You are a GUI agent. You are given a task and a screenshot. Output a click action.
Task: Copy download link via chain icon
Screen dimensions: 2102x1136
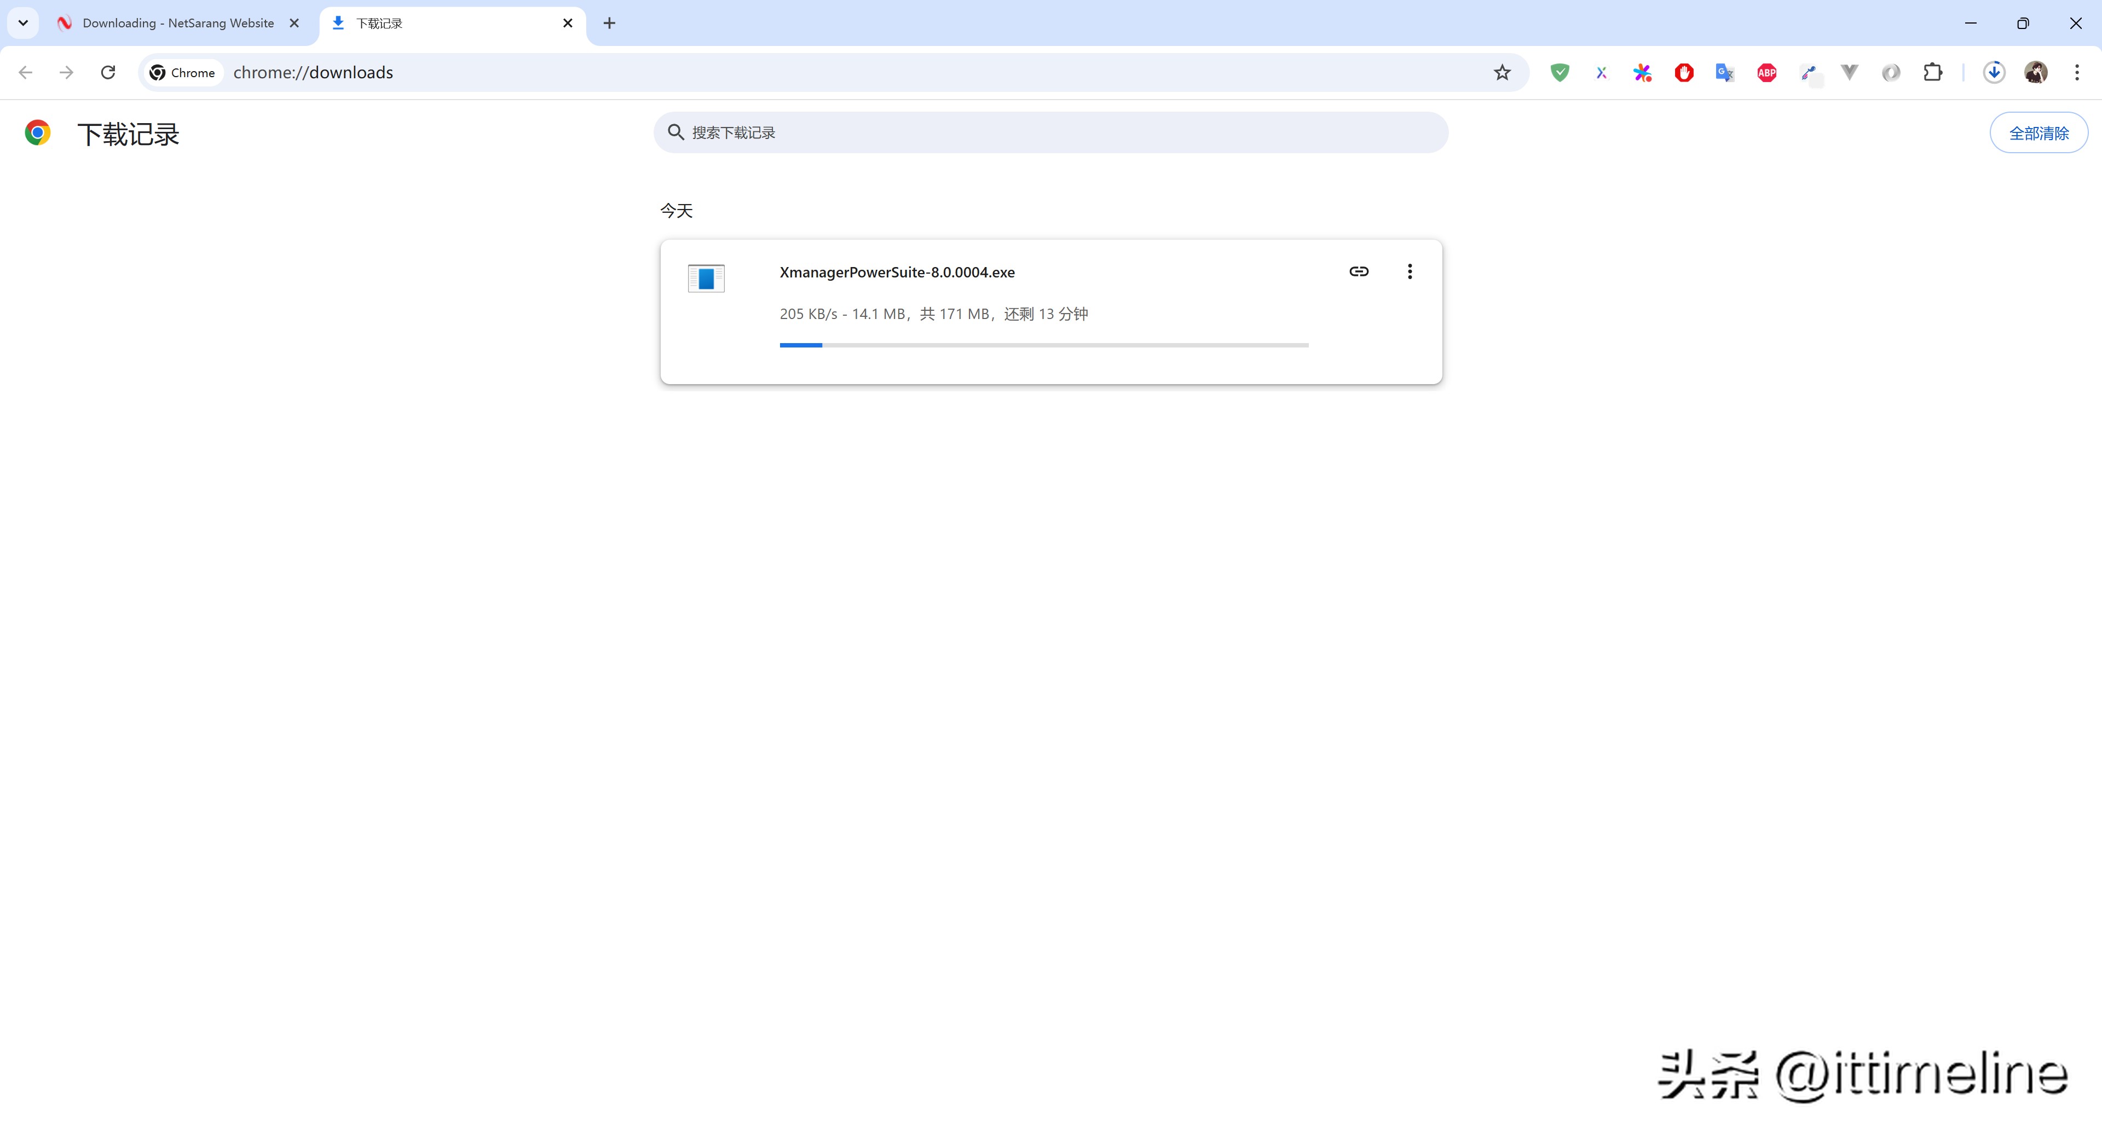[1359, 271]
